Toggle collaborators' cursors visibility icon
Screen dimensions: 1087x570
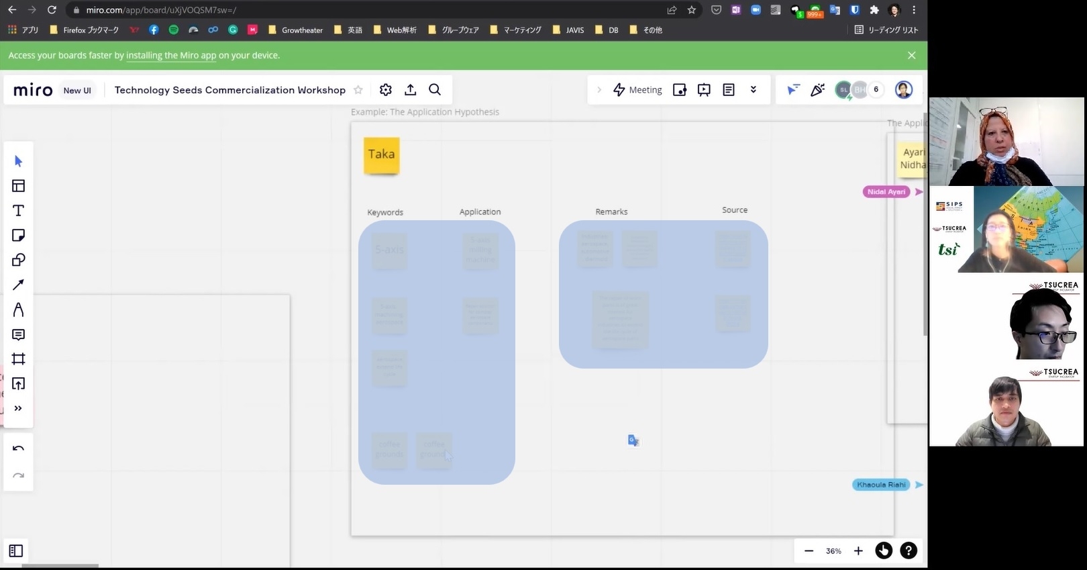coord(793,90)
